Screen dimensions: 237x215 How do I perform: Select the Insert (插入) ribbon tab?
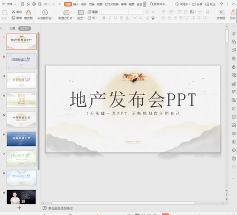coord(76,4)
